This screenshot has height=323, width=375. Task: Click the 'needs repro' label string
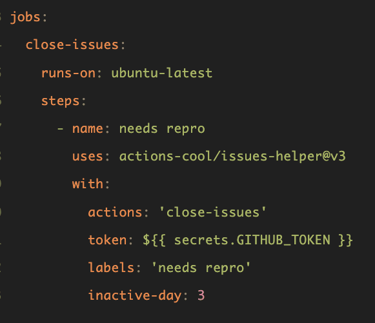tap(201, 268)
